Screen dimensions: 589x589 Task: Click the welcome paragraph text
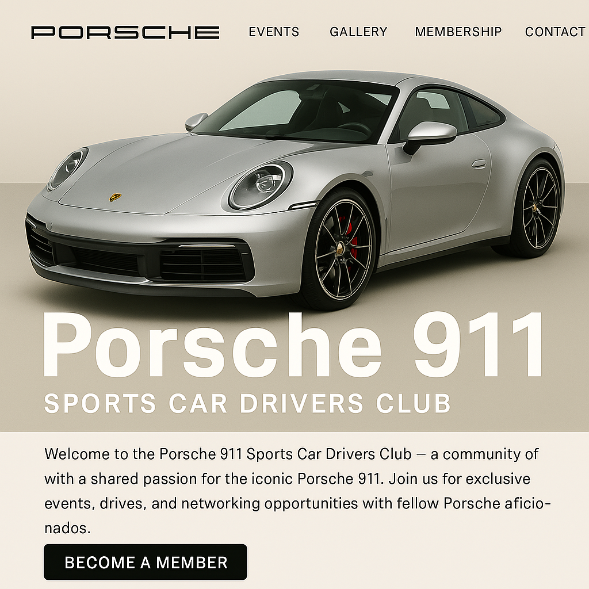[x=297, y=491]
